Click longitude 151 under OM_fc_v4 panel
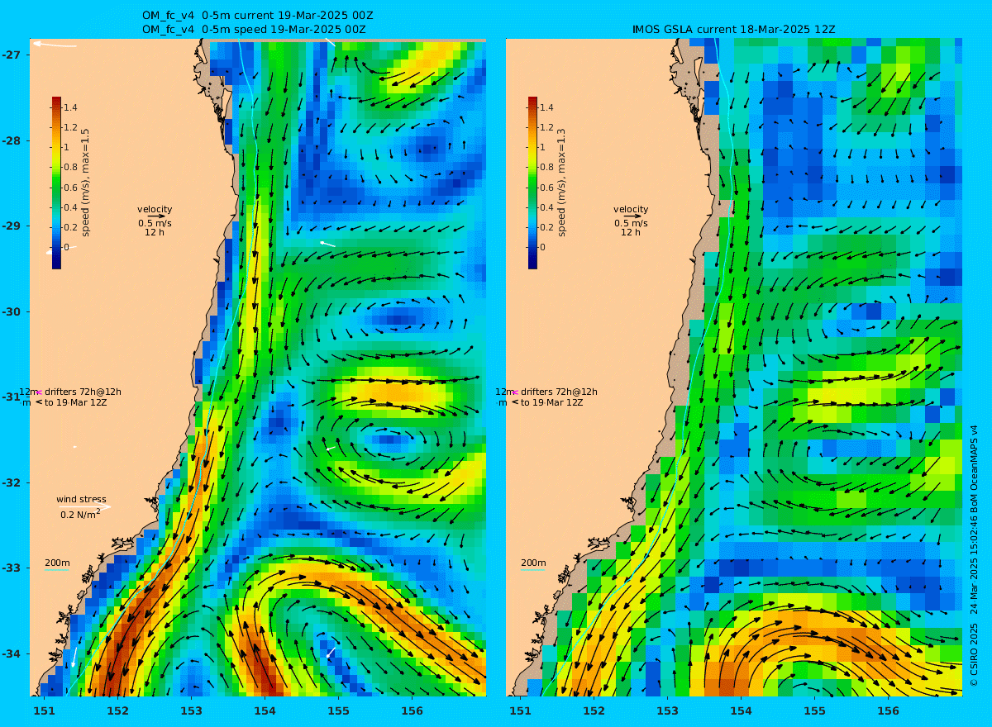Image resolution: width=992 pixels, height=727 pixels. (45, 710)
